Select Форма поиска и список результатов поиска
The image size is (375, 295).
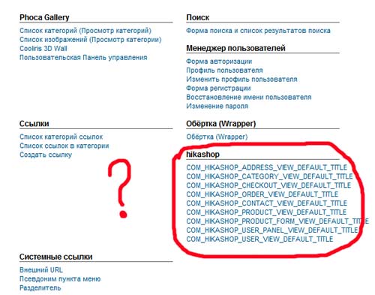point(258,31)
